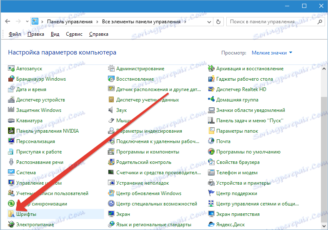Open the Система icon
Screen dimensions: 328x230
pyautogui.click(x=11, y=172)
